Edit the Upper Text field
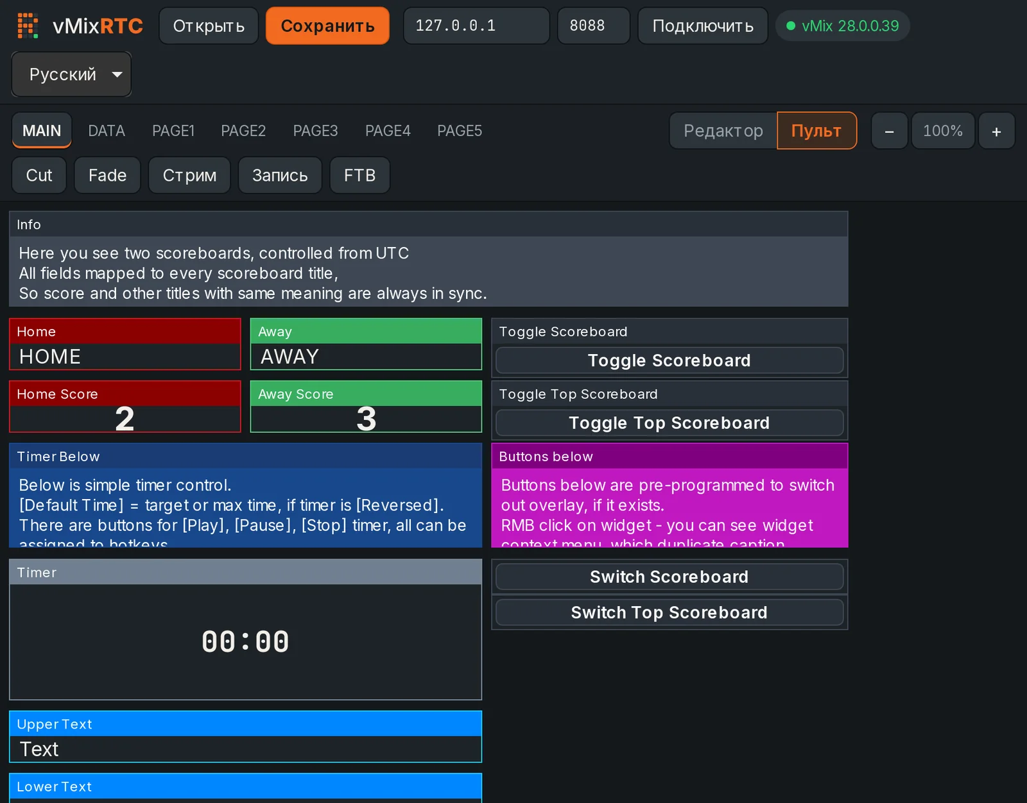This screenshot has height=803, width=1027. tap(245, 749)
